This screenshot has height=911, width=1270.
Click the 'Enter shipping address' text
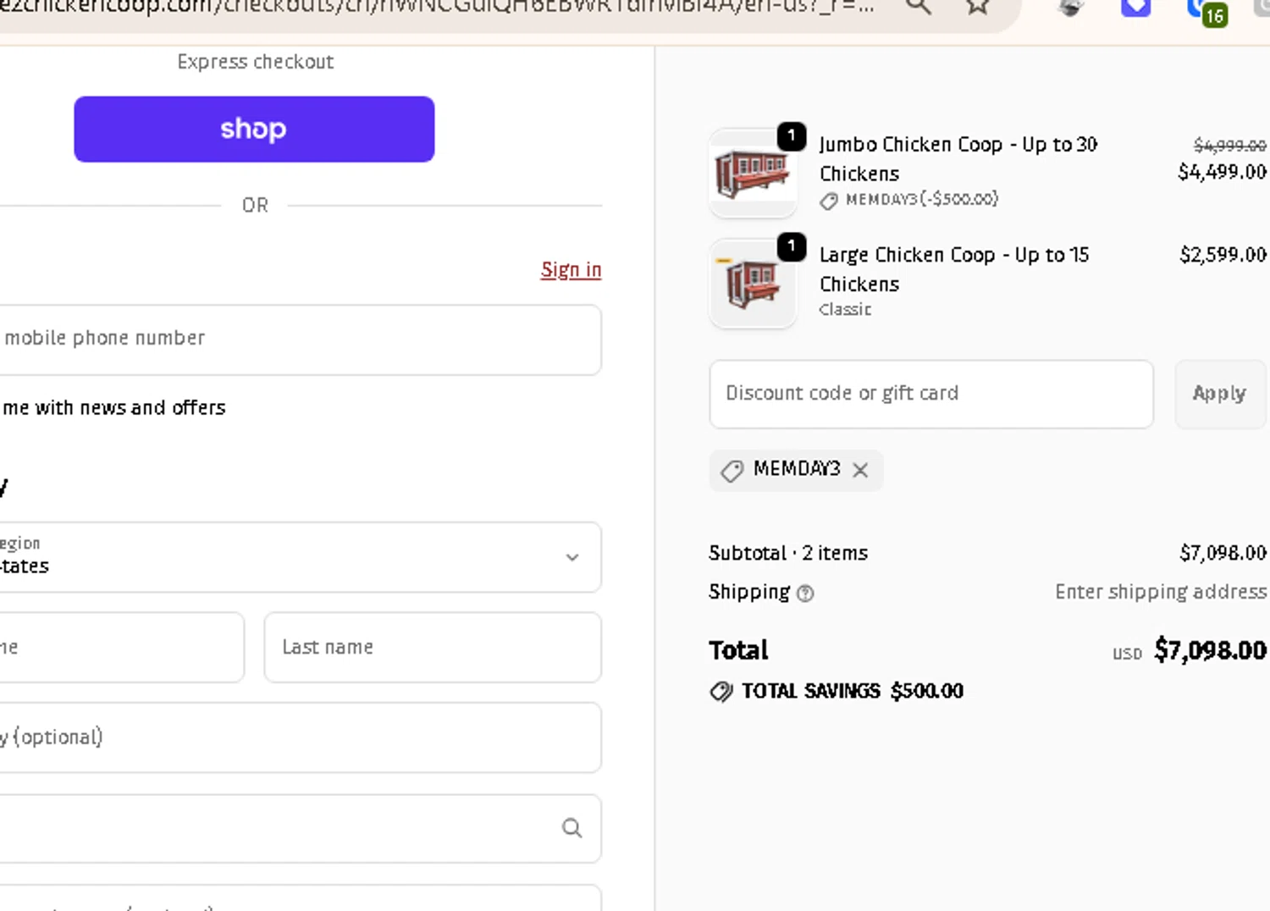1161,592
